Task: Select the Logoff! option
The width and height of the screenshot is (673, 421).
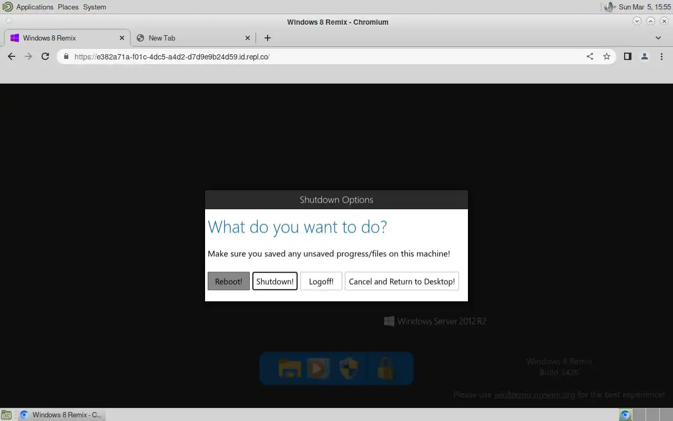Action: click(321, 281)
